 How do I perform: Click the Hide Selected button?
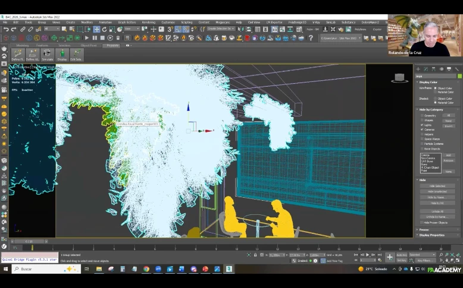tap(437, 186)
